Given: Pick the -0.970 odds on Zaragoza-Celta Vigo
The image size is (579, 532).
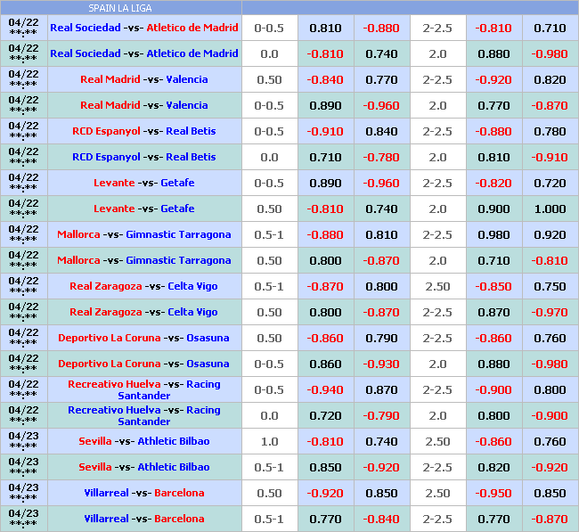Looking at the screenshot, I should [550, 312].
